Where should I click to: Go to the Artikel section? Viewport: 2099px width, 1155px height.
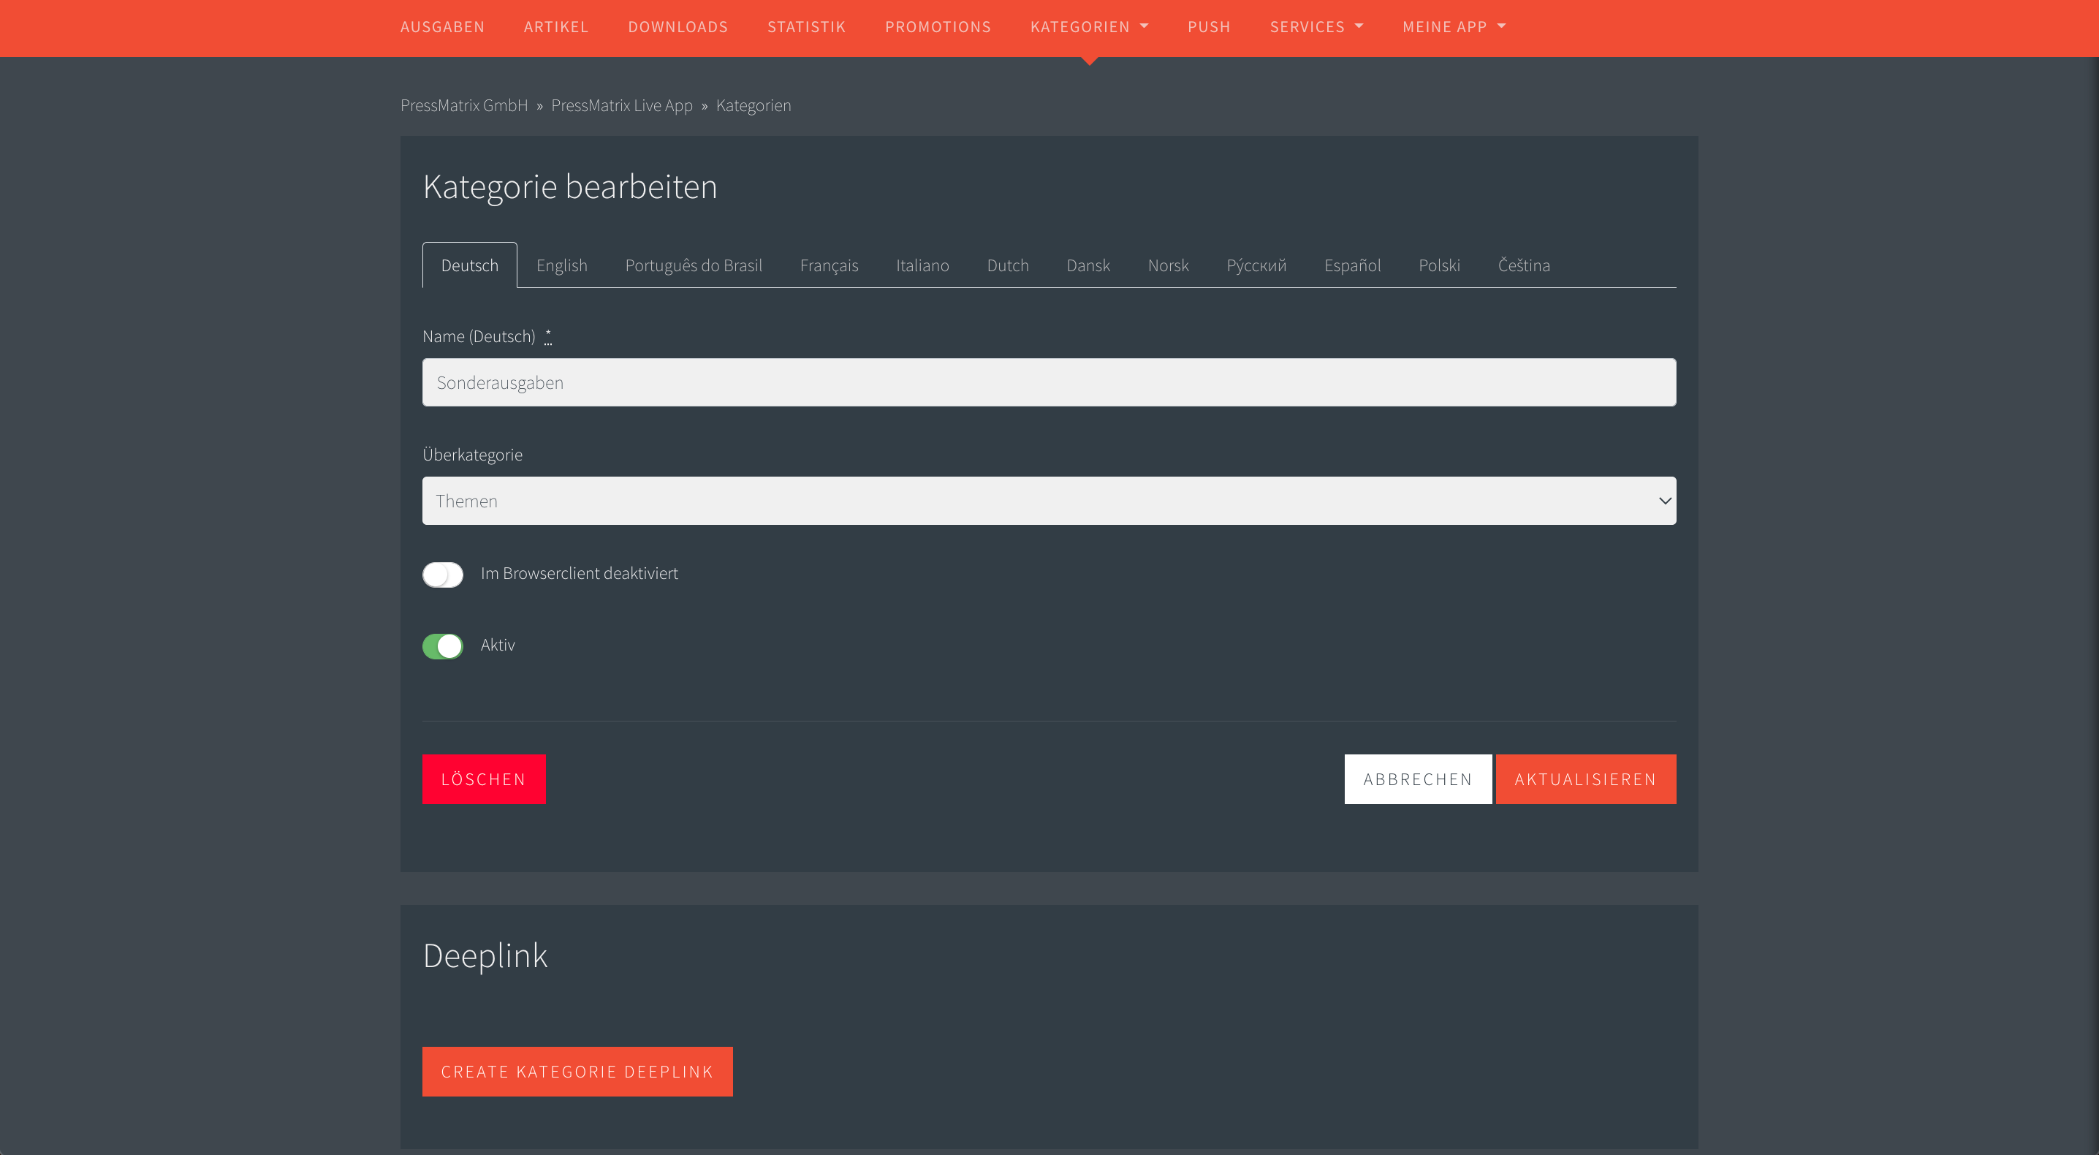click(555, 27)
